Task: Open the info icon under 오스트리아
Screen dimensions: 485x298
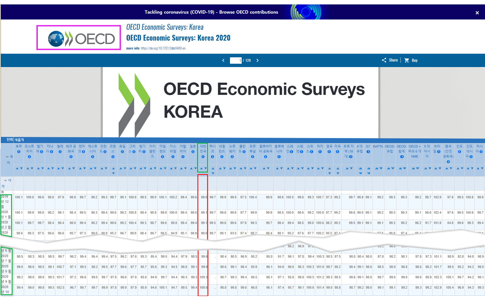Action: pos(29,157)
